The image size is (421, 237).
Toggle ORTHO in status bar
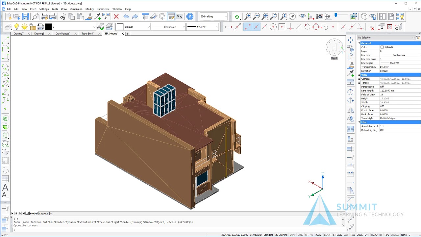(309, 235)
